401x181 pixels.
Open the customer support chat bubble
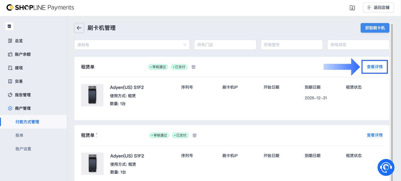click(x=386, y=167)
